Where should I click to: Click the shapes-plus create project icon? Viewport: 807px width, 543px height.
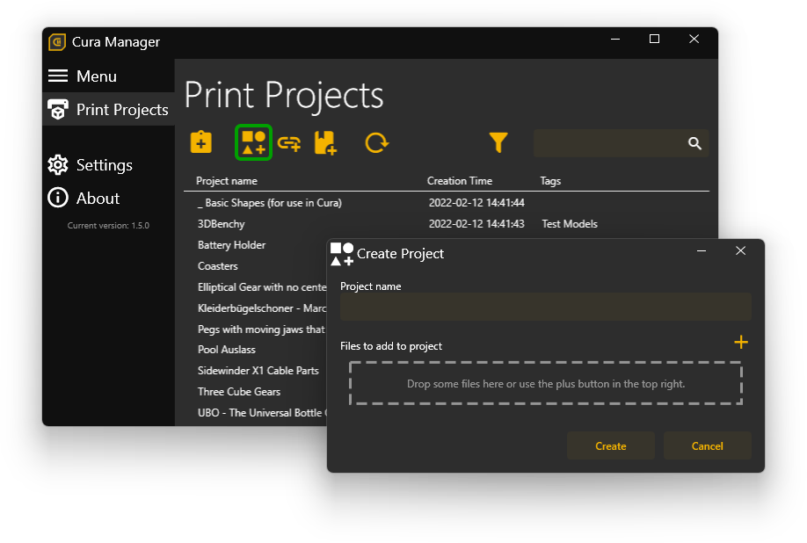tap(253, 142)
